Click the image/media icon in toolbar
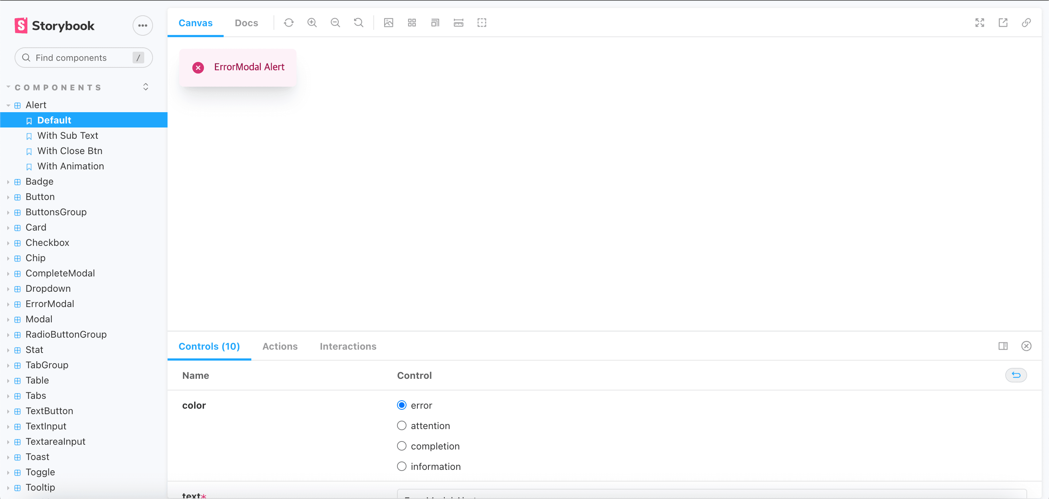Viewport: 1049px width, 499px height. (388, 23)
